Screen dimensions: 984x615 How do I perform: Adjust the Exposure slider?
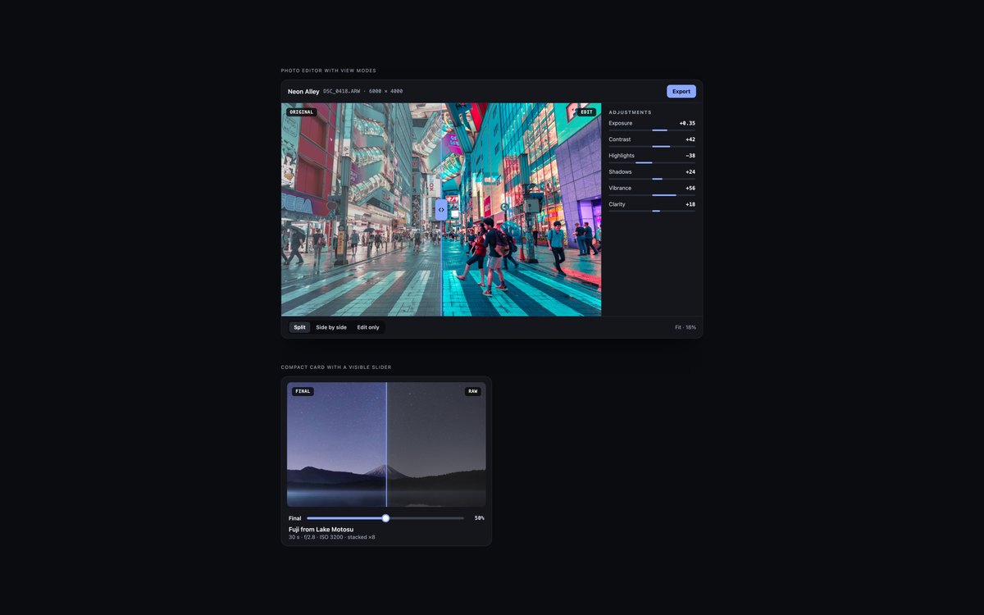(x=652, y=130)
